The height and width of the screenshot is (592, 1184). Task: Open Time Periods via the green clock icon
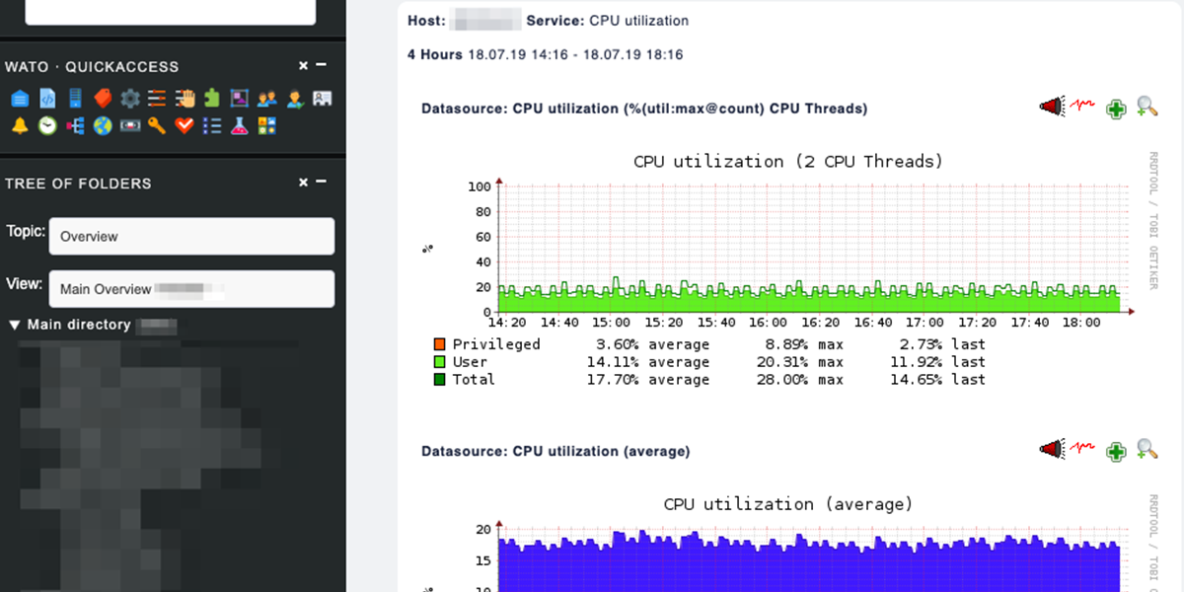click(46, 125)
